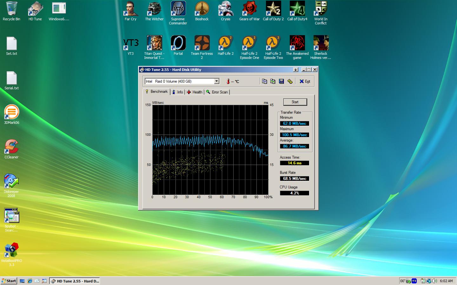
Task: Select The Witcher game shortcut
Action: tap(154, 11)
